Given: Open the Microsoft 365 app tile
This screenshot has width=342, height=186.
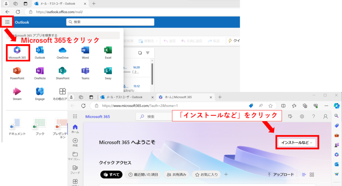Looking at the screenshot, I should click(x=18, y=52).
